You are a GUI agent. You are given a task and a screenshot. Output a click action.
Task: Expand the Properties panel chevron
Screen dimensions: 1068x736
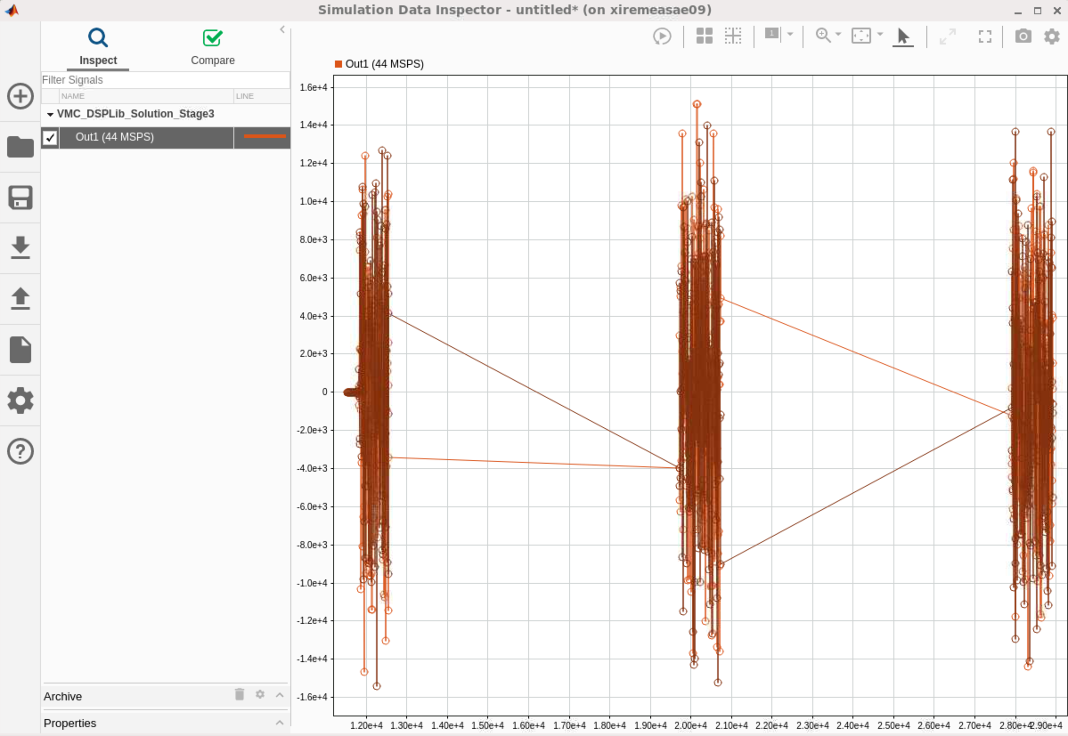tap(280, 723)
